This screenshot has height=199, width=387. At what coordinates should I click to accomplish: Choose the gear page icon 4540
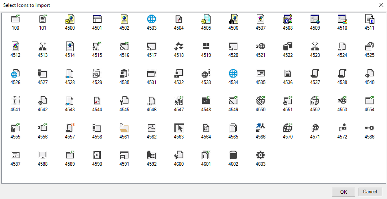[x=370, y=73]
